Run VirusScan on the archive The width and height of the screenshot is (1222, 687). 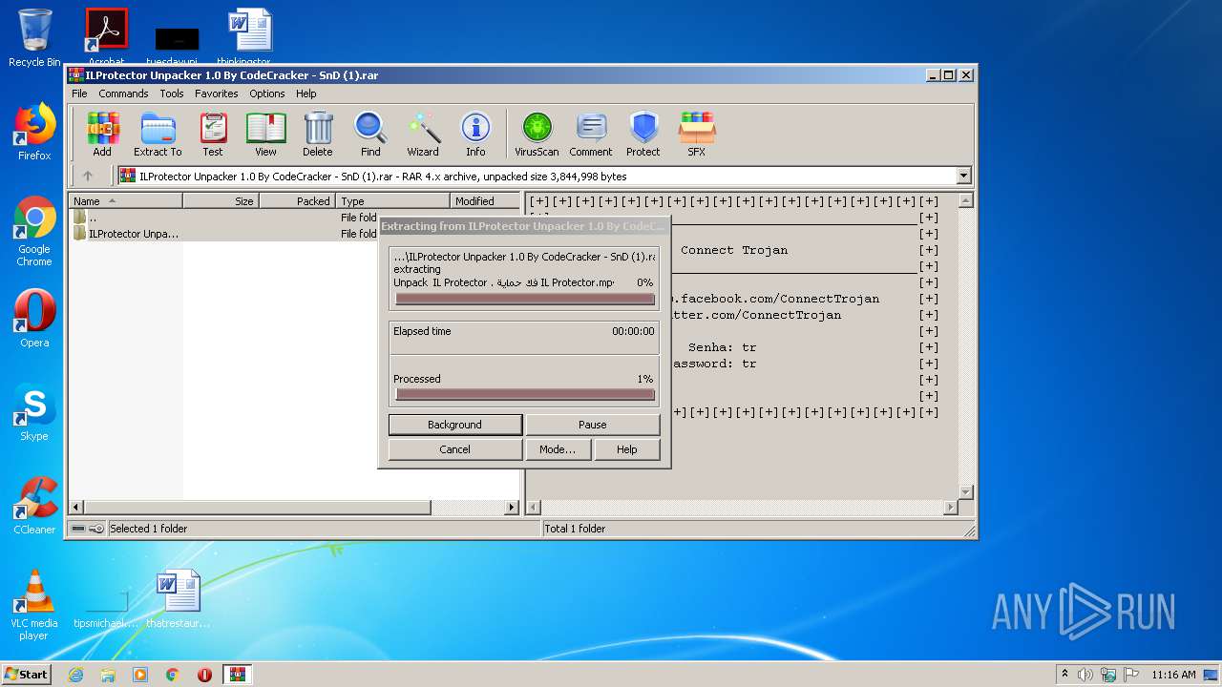537,134
